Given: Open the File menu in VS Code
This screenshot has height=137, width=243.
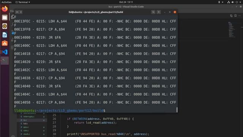Looking at the screenshot, I should point(12,11).
